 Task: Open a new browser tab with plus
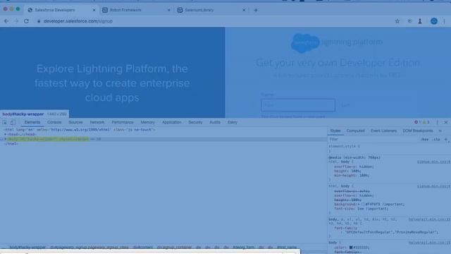pos(256,10)
